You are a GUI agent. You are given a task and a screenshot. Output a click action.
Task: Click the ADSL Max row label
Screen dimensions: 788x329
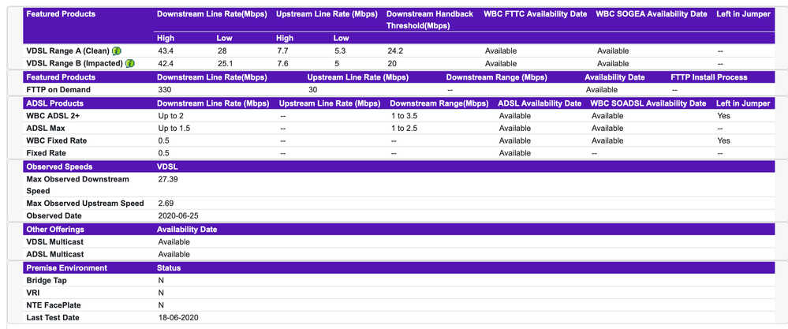click(46, 128)
